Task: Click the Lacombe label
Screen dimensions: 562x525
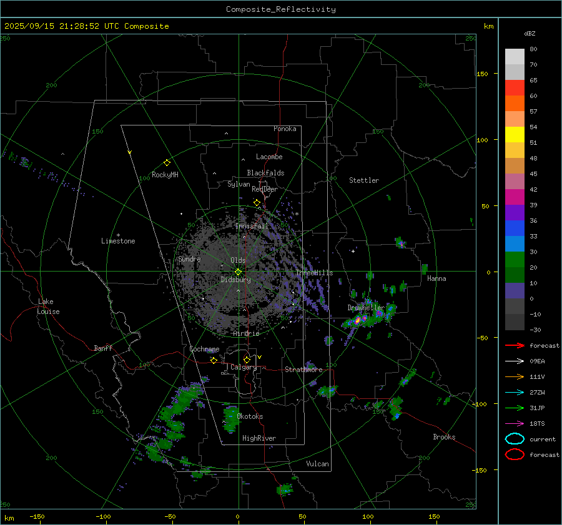Action: point(269,157)
